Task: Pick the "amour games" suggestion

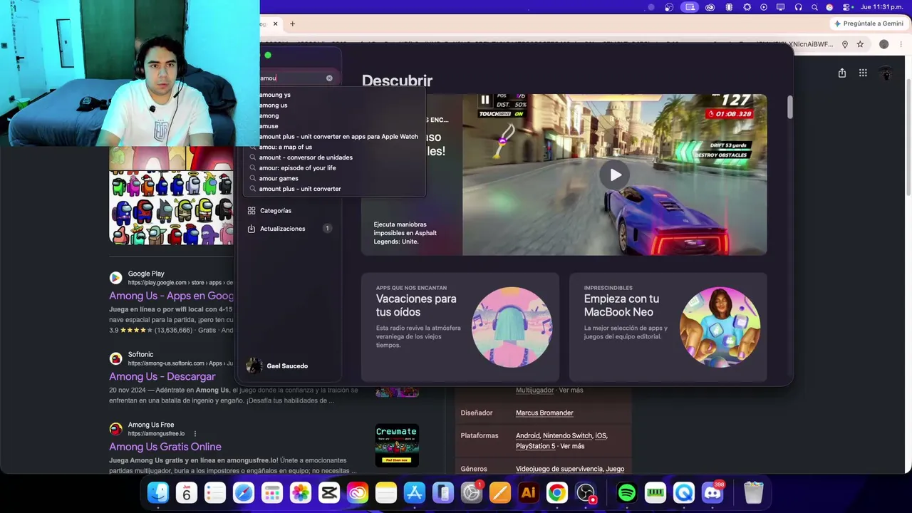Action: 279,178
